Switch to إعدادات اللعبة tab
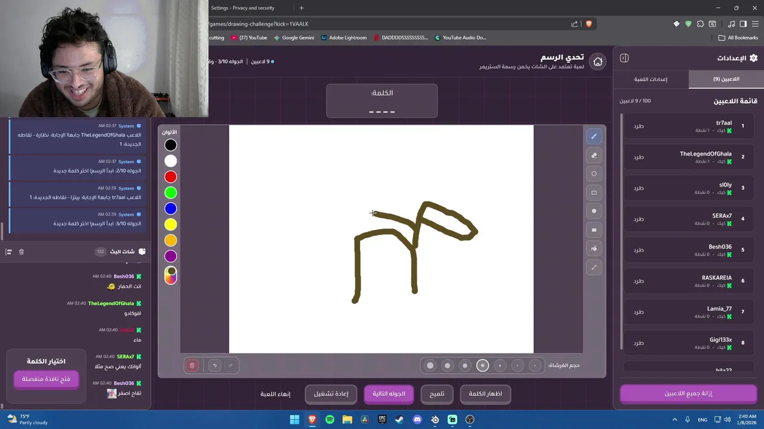 pos(651,79)
